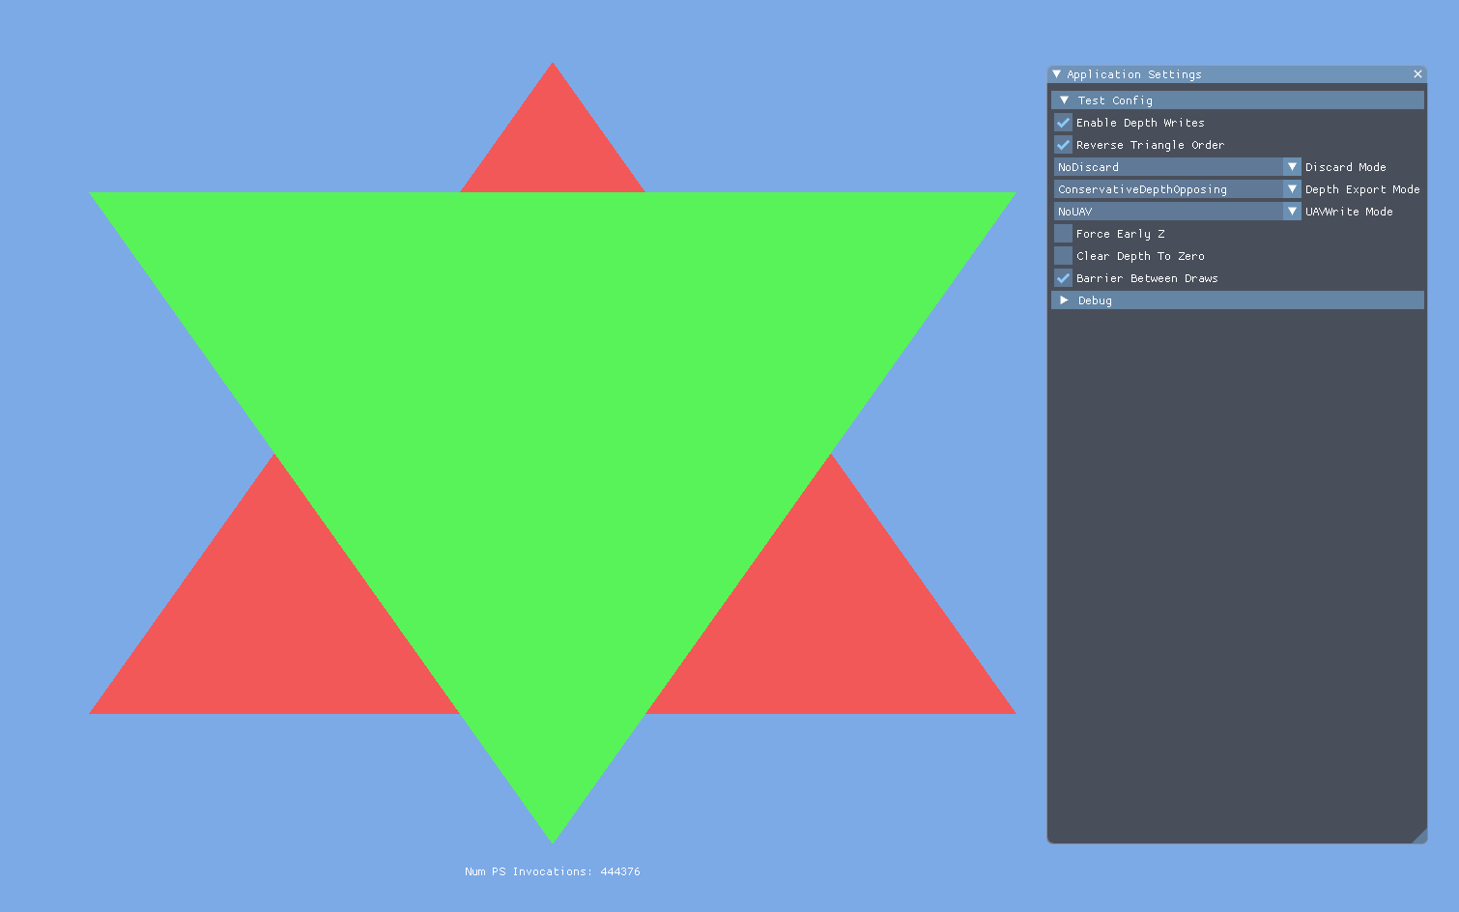Collapse the Application Settings window triangle

[1057, 74]
